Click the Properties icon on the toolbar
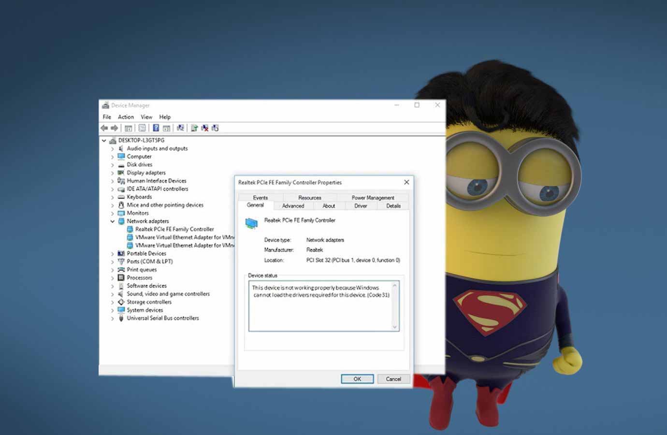The image size is (667, 435). tap(142, 128)
